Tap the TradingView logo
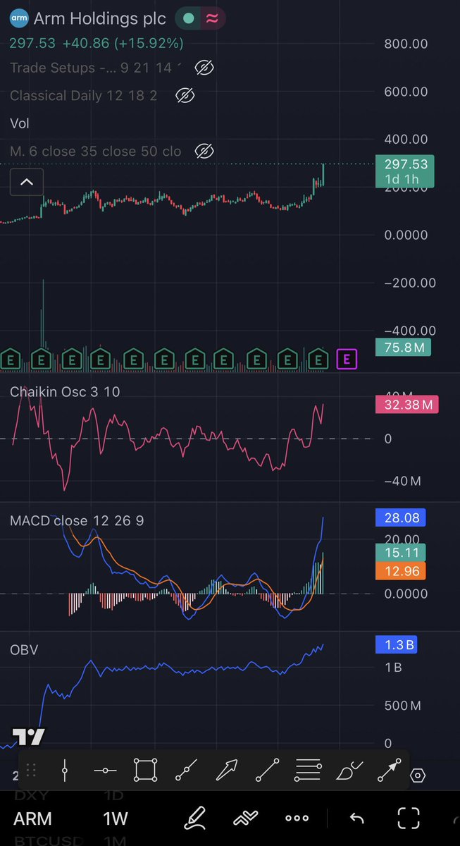Screen dimensions: 460x846 (29, 738)
